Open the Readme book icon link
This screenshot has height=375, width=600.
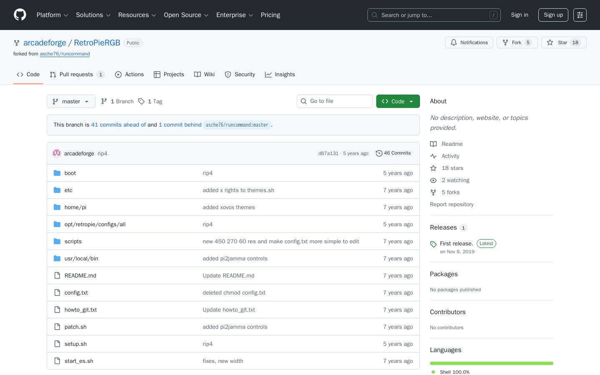433,144
